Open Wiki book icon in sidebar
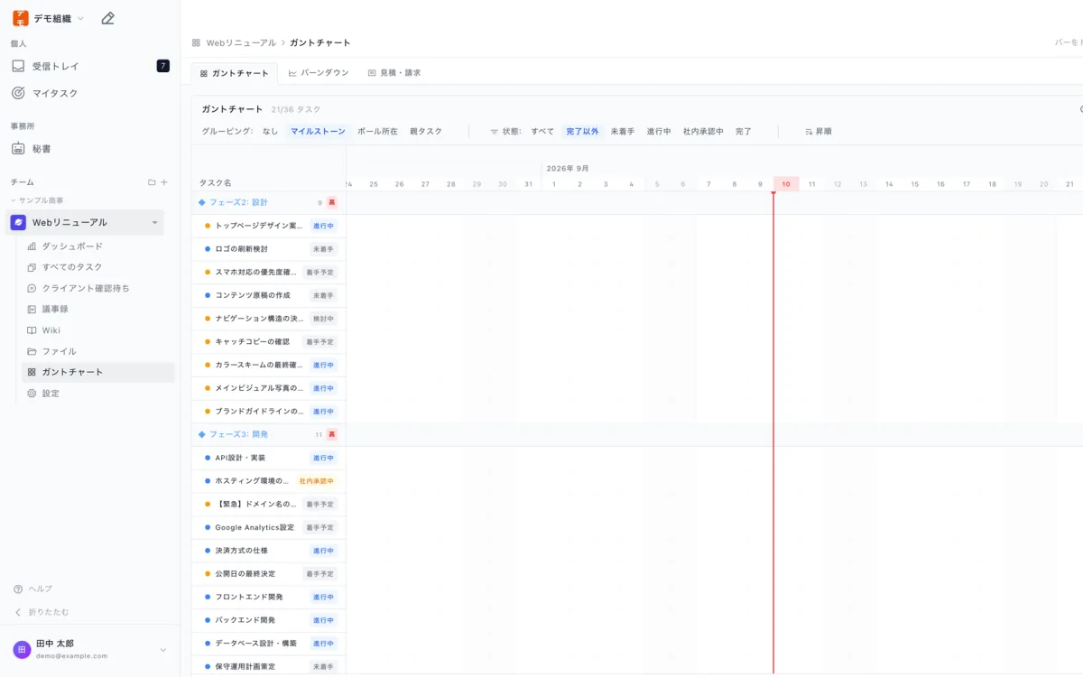This screenshot has width=1083, height=677. (32, 330)
